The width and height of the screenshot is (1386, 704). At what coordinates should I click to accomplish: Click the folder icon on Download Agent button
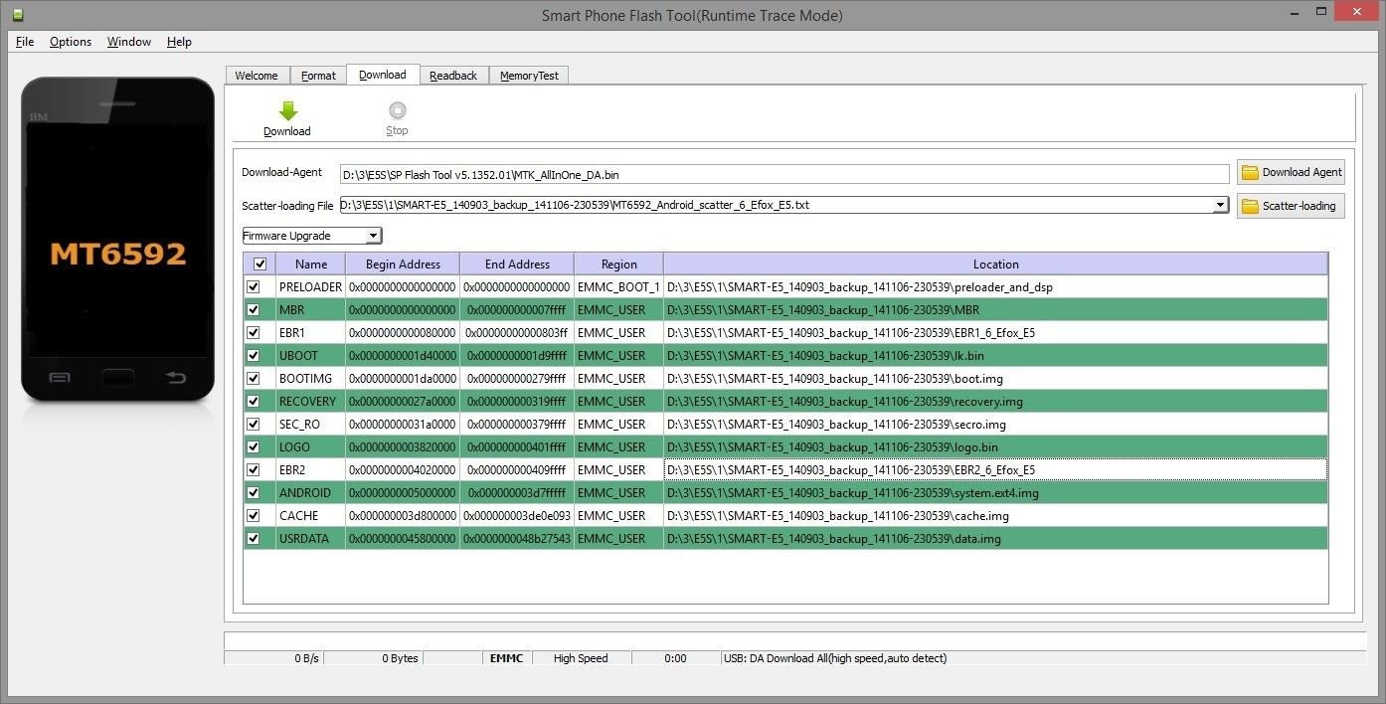[1250, 172]
